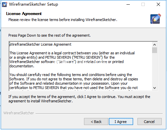Click the PETRU SEVERIN paragraph in license
Viewport: 167px width, 130px height.
pyautogui.click(x=72, y=60)
